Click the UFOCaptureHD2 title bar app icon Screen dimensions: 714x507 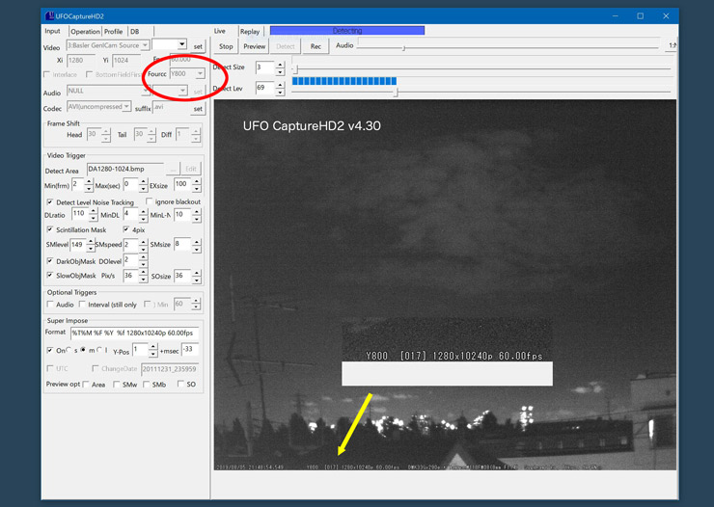50,15
